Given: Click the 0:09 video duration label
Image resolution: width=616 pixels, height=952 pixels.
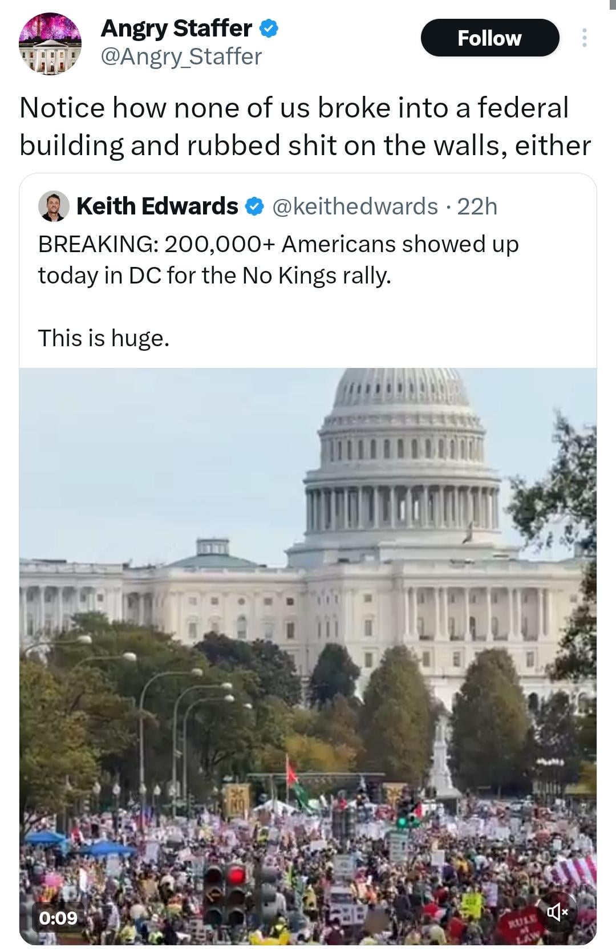Looking at the screenshot, I should pyautogui.click(x=58, y=917).
